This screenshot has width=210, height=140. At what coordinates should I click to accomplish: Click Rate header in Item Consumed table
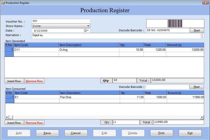(x=155, y=93)
